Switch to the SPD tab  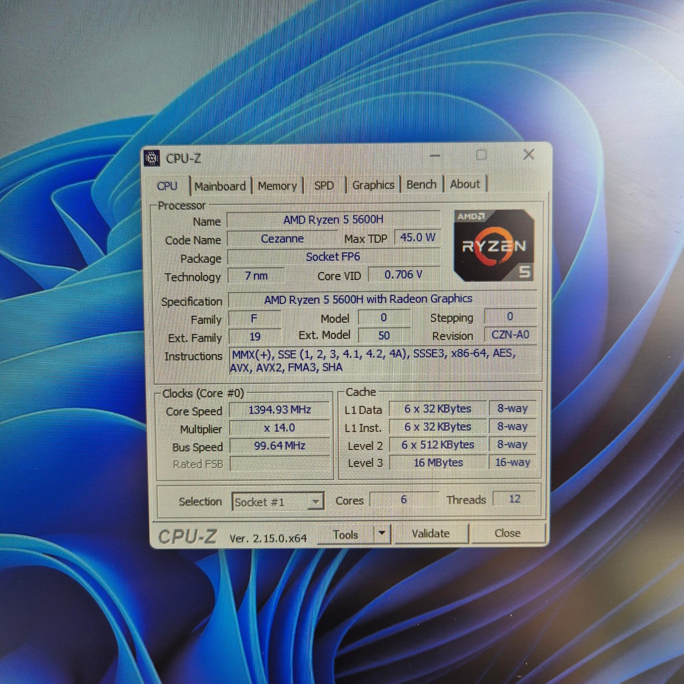(x=324, y=185)
